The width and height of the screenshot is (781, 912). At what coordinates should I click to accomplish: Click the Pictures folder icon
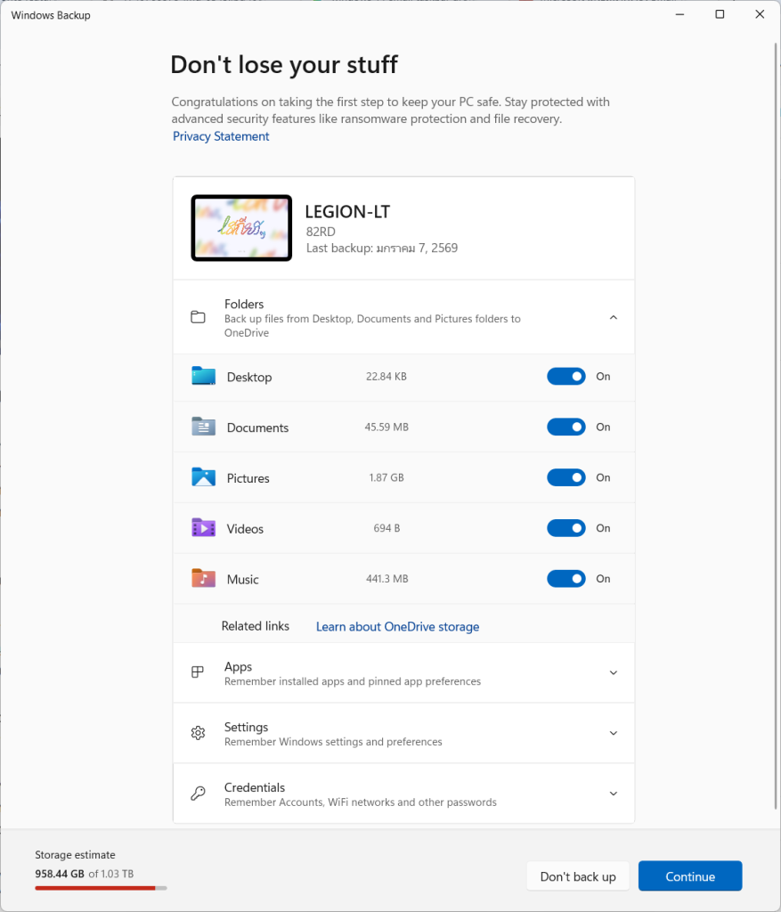[203, 477]
